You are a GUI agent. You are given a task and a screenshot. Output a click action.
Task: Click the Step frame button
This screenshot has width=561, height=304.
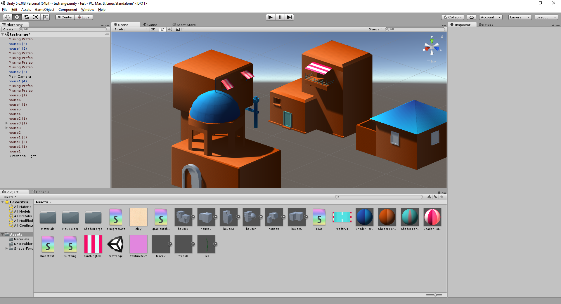(x=289, y=17)
